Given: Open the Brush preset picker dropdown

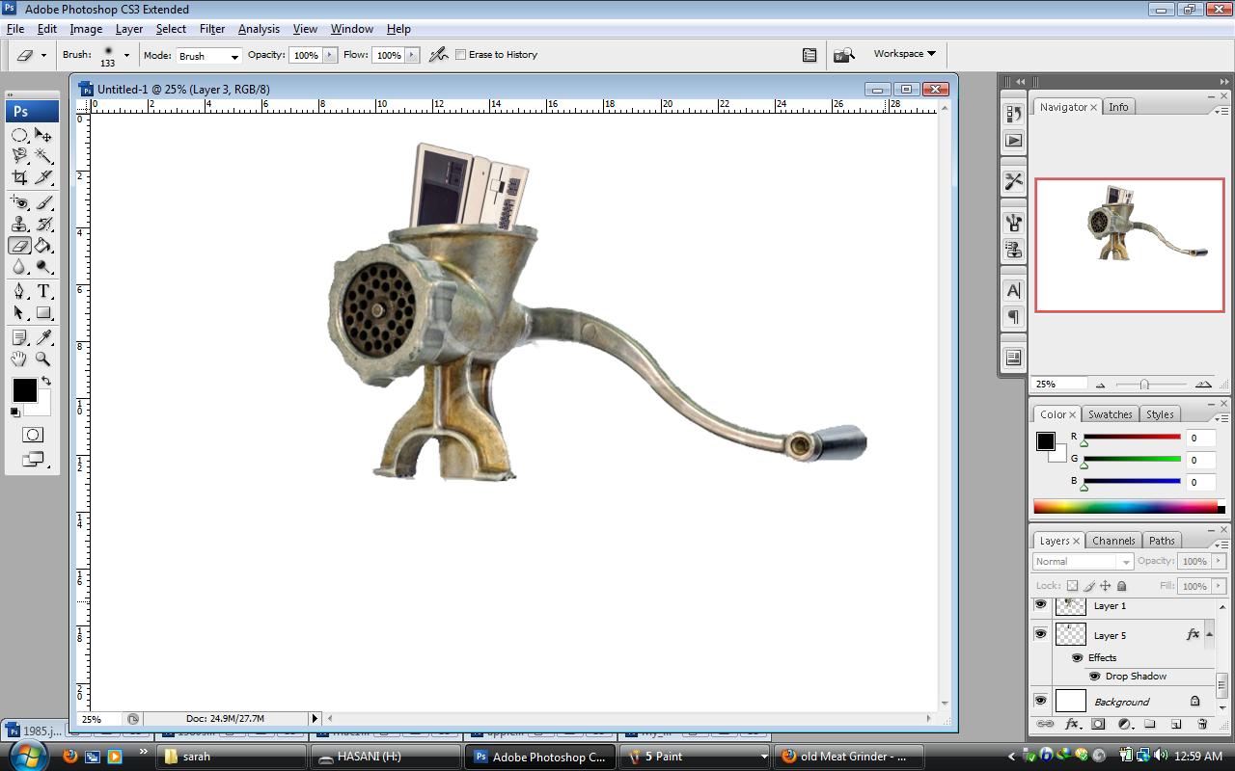Looking at the screenshot, I should (126, 55).
